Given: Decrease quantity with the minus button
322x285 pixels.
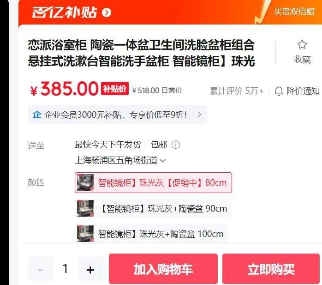Looking at the screenshot, I should point(41,269).
